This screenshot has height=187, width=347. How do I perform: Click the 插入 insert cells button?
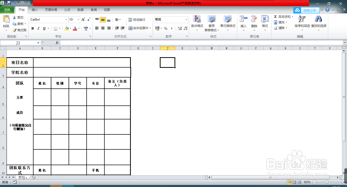[x=244, y=23]
